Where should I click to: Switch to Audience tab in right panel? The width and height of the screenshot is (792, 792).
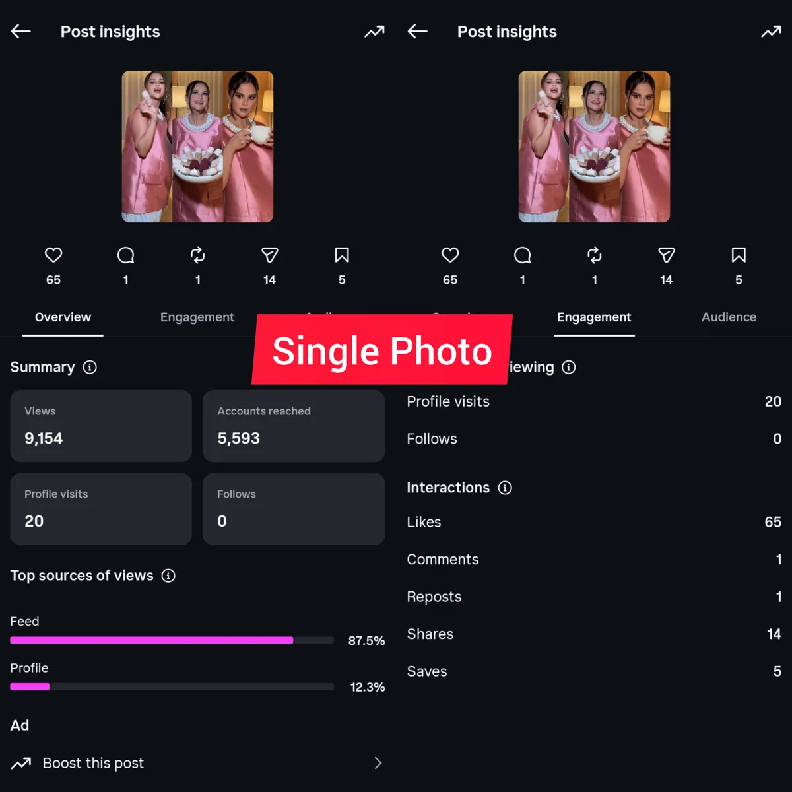tap(729, 317)
